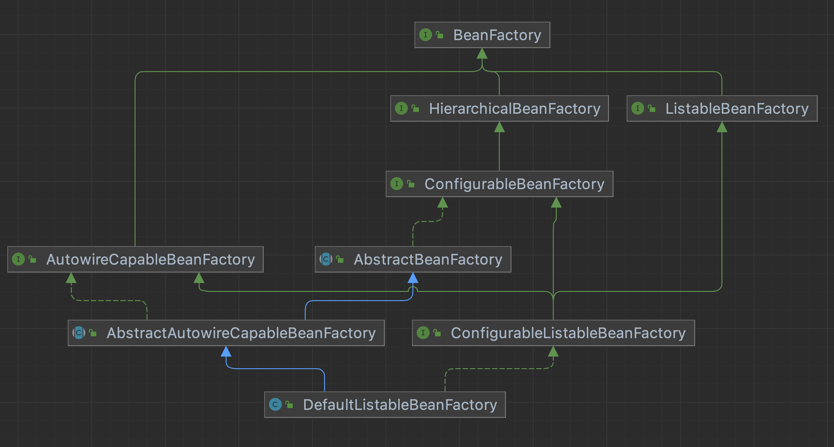This screenshot has height=447, width=834.
Task: Click the interface icon beside ConfigurableListableBeanFactory
Action: click(423, 333)
